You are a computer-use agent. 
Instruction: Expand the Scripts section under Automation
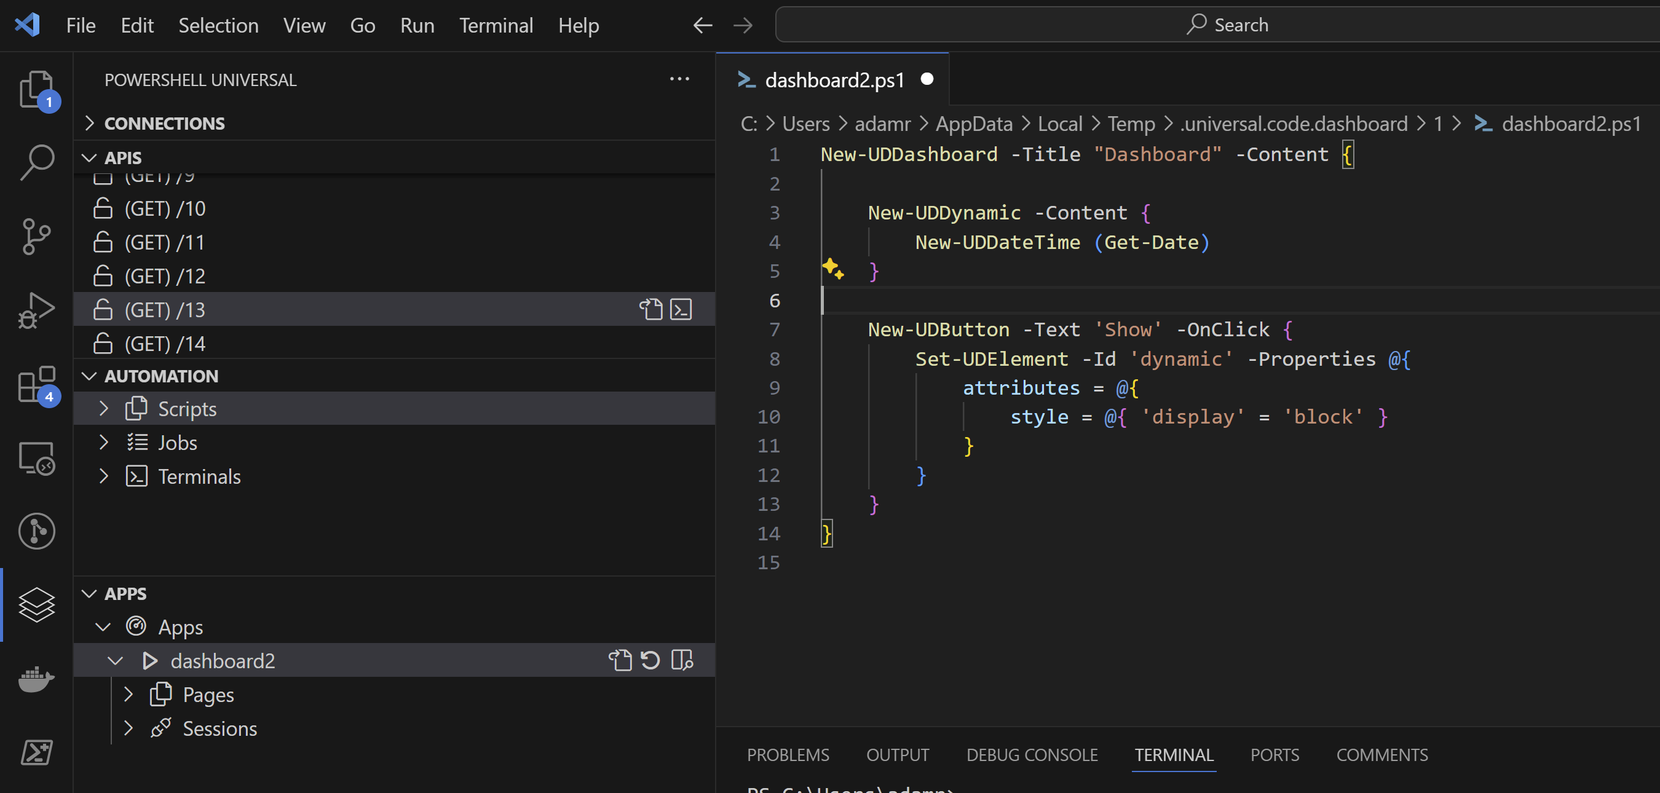pyautogui.click(x=104, y=408)
